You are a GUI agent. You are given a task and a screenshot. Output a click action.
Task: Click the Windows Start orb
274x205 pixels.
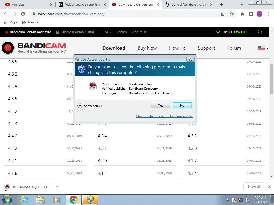7,200
